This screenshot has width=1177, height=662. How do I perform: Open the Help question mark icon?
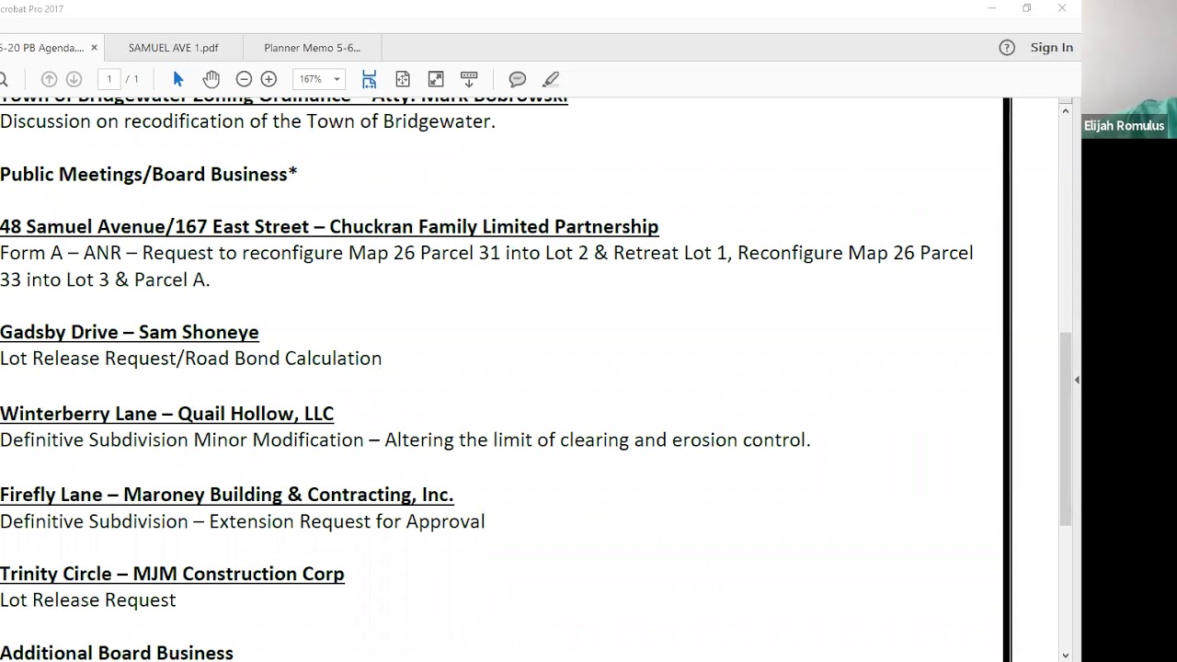click(x=1007, y=48)
